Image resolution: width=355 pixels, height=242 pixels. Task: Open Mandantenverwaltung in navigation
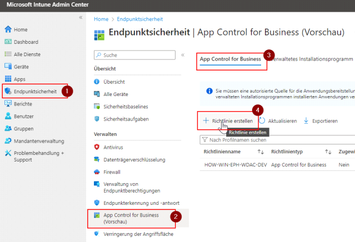point(39,141)
